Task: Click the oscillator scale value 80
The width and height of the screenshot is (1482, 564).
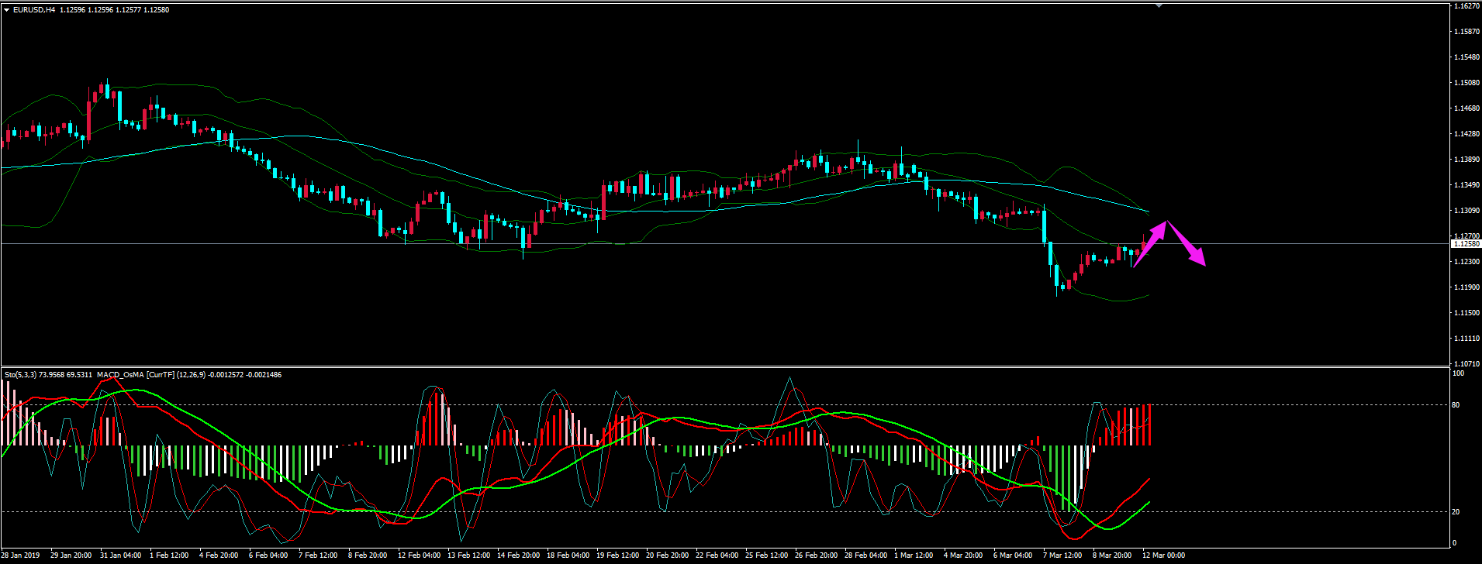Action: (1456, 405)
